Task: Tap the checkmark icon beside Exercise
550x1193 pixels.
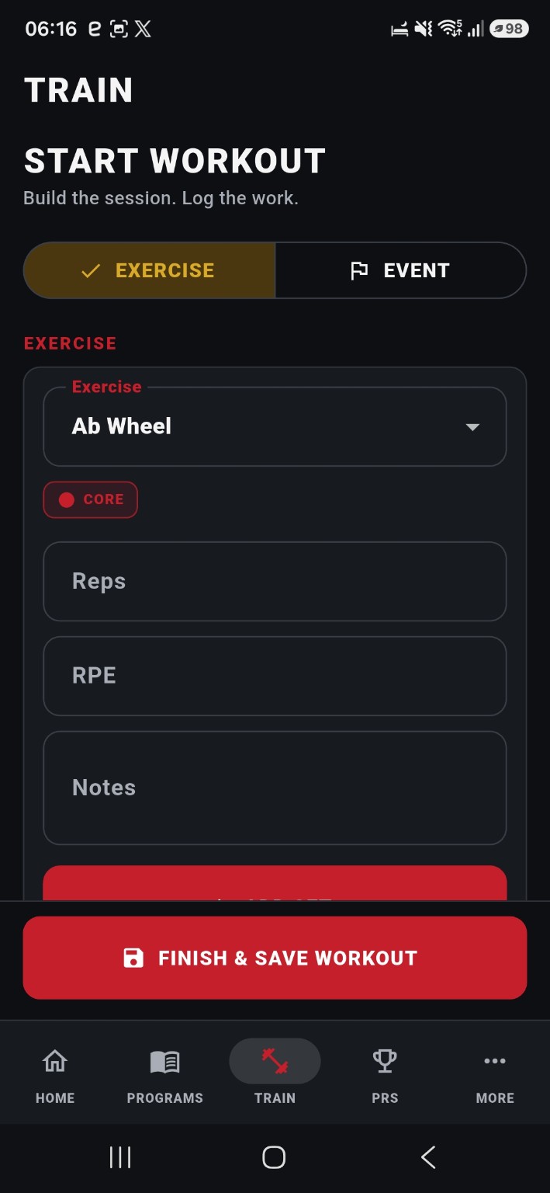Action: coord(91,270)
